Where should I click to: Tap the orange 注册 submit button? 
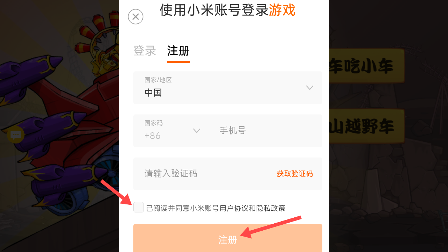click(x=228, y=239)
